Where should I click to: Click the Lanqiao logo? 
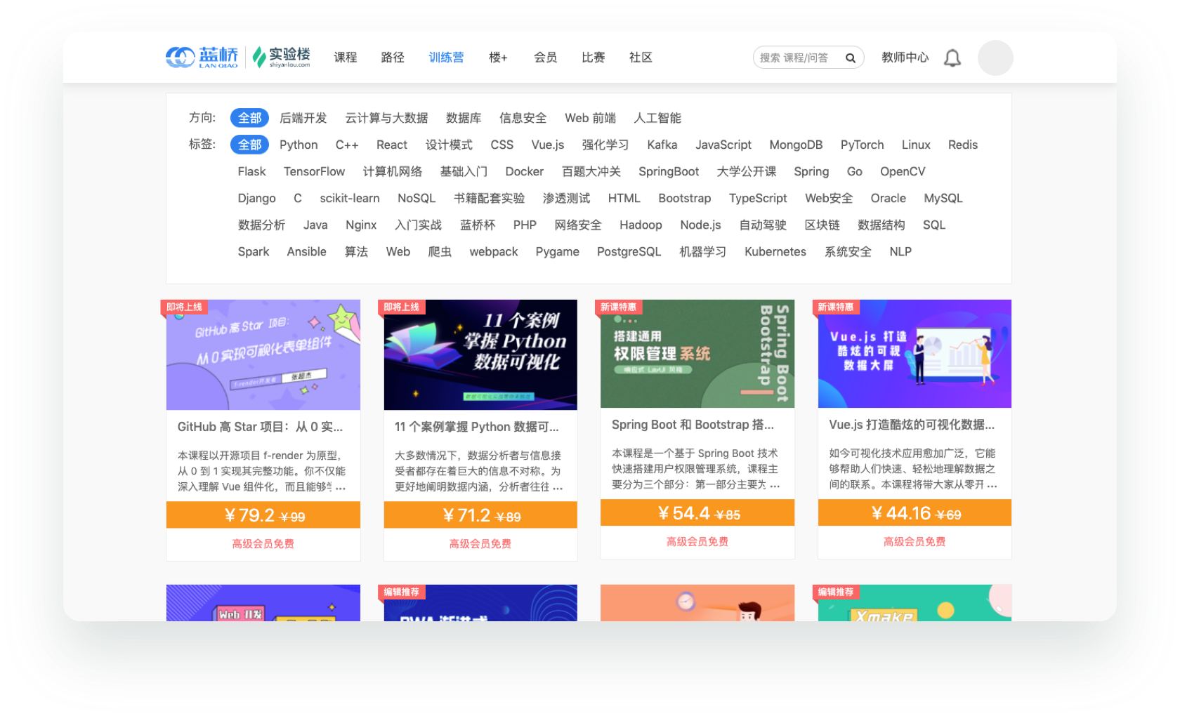coord(202,57)
